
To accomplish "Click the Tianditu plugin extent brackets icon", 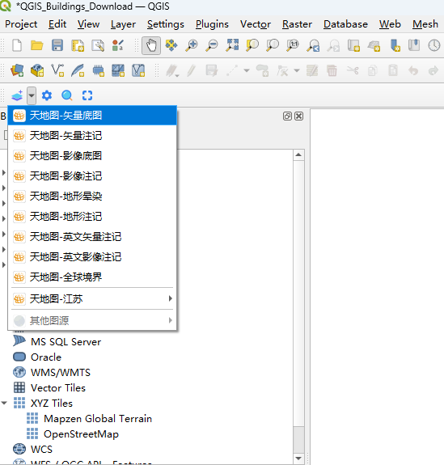I will click(87, 95).
